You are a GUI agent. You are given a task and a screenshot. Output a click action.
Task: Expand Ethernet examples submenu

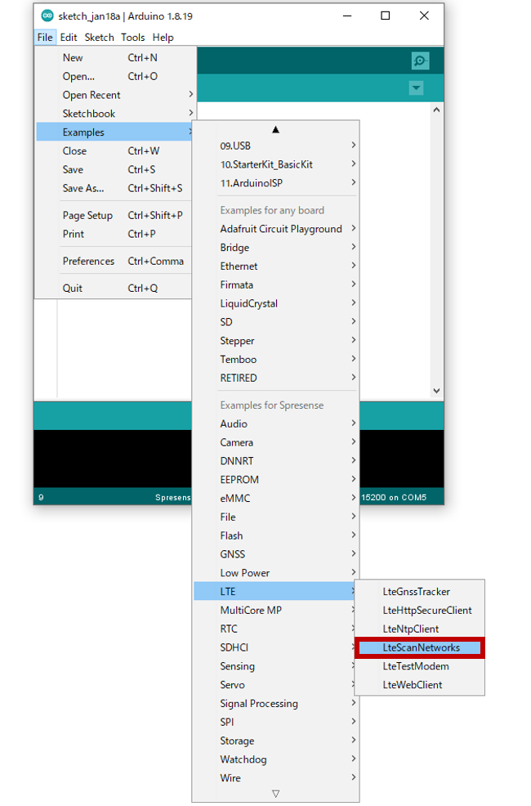pyautogui.click(x=276, y=266)
